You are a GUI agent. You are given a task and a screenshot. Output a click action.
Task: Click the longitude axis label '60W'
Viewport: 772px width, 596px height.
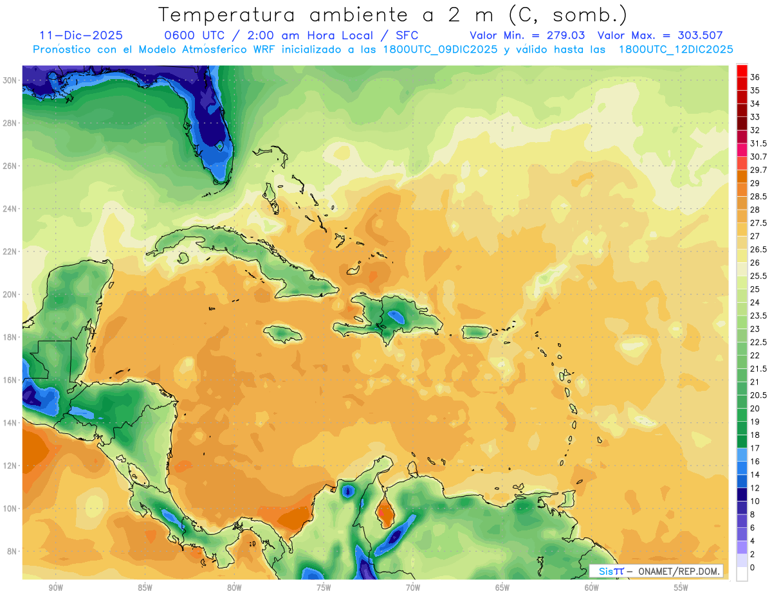tap(592, 588)
